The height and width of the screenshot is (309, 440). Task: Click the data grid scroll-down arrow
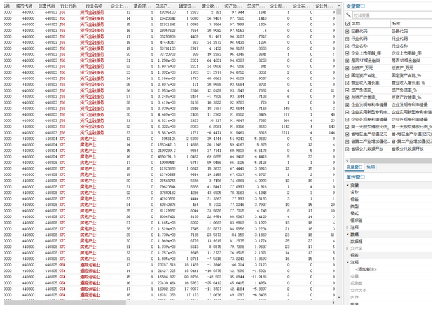coord(339,297)
